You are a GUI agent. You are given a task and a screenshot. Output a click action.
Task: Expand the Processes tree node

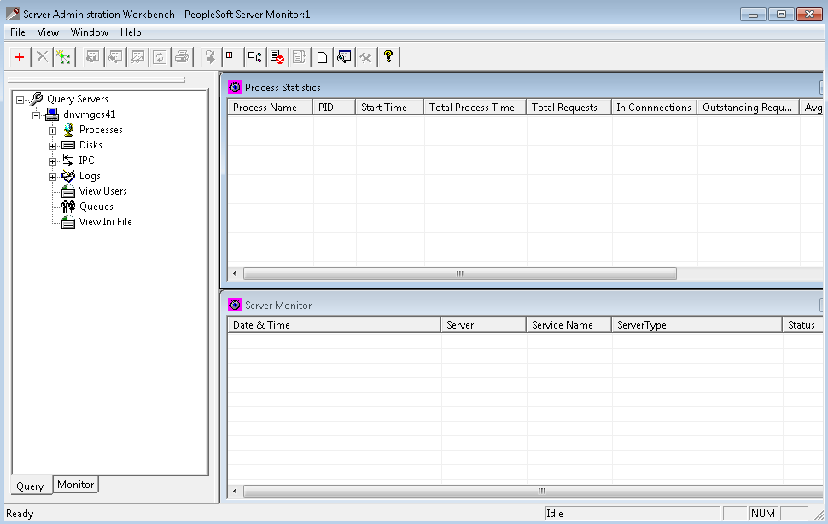pos(52,131)
